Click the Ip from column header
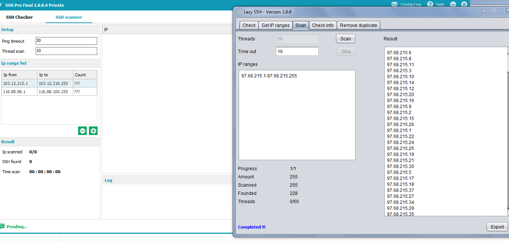The width and height of the screenshot is (509, 242). 20,75
